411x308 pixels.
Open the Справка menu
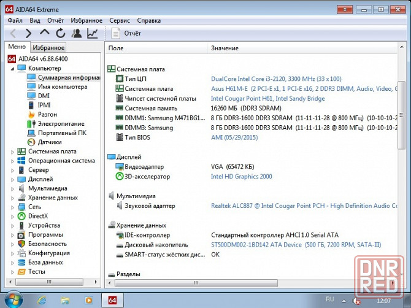148,20
